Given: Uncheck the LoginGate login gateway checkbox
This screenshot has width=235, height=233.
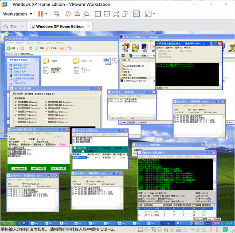Looking at the screenshot, I should click(16, 108).
